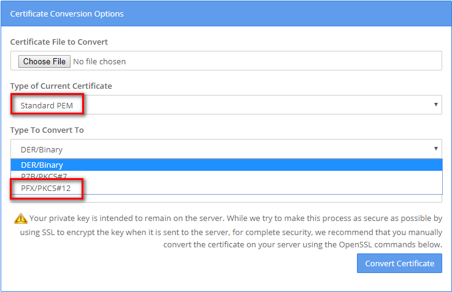452x292 pixels.
Task: Click the Choose File button
Action: [44, 61]
